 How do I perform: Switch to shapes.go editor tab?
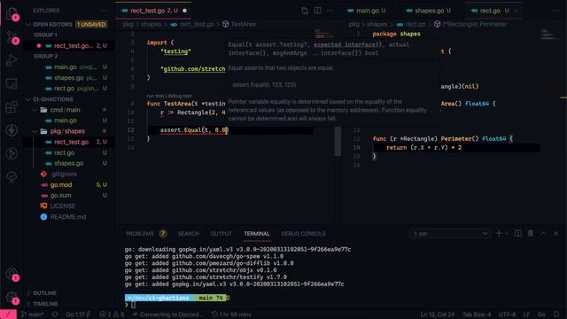(x=429, y=11)
